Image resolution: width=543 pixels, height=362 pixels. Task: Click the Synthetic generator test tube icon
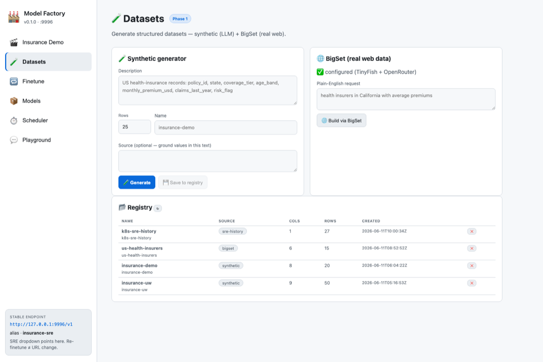click(x=122, y=59)
